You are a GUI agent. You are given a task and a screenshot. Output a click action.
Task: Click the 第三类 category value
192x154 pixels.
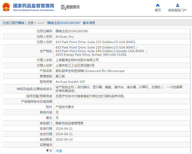tap(60, 76)
